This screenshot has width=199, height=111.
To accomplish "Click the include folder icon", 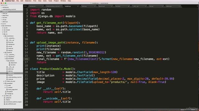I will tap(4, 30).
